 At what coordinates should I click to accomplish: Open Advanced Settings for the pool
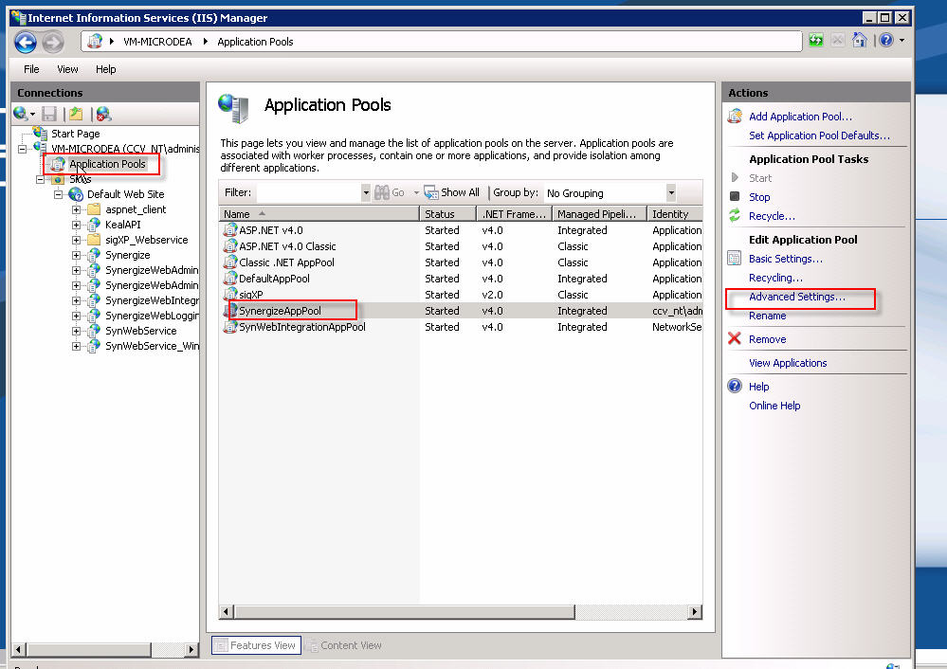coord(797,297)
